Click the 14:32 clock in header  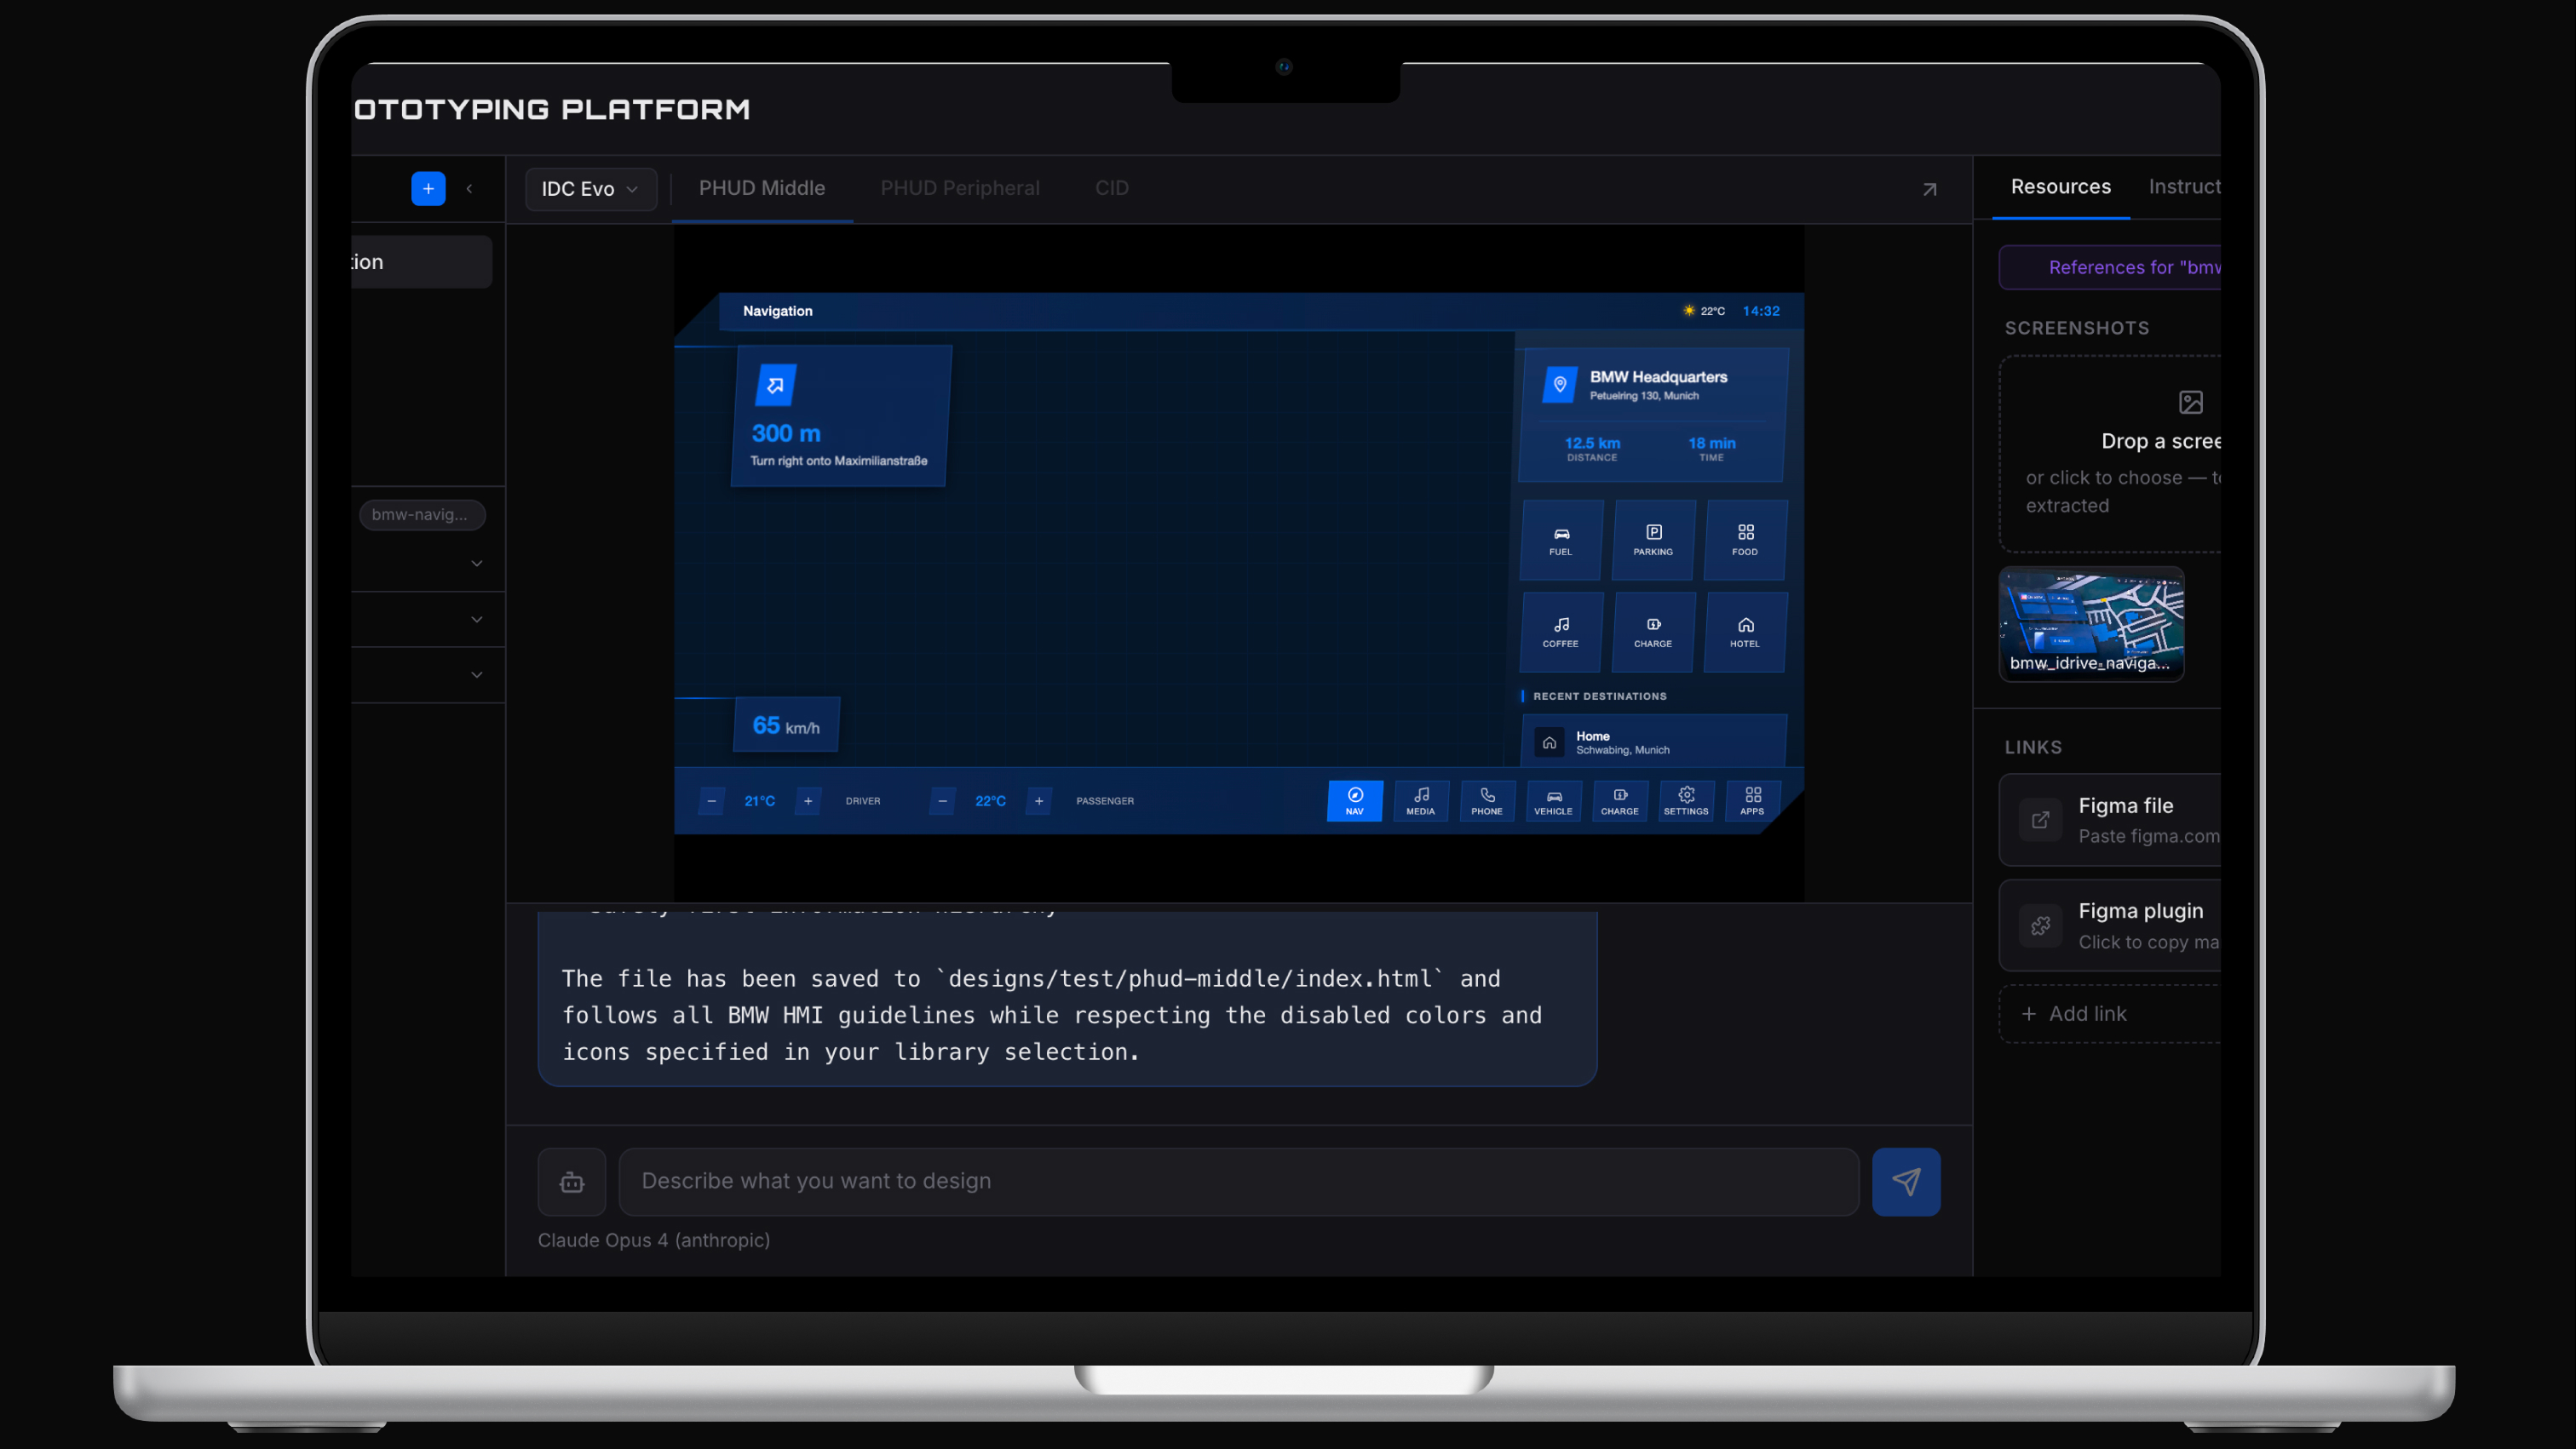1761,311
